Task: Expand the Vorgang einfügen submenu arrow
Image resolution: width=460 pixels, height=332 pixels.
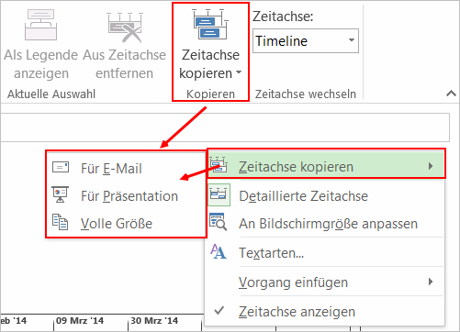Action: [431, 282]
